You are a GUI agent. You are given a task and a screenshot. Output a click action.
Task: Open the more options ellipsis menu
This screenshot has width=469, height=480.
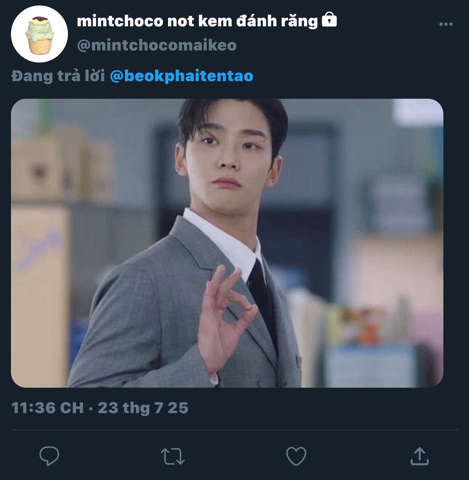click(x=446, y=24)
